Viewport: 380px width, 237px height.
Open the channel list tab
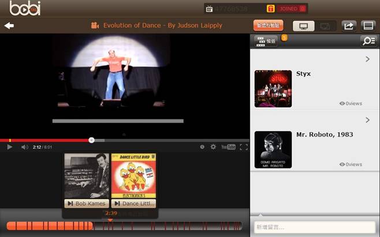tap(266, 41)
